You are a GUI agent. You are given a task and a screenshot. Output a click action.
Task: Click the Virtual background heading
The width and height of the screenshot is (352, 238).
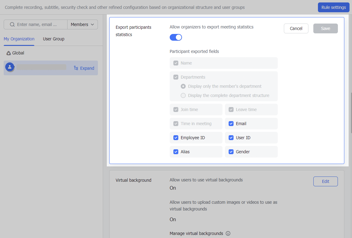click(133, 180)
